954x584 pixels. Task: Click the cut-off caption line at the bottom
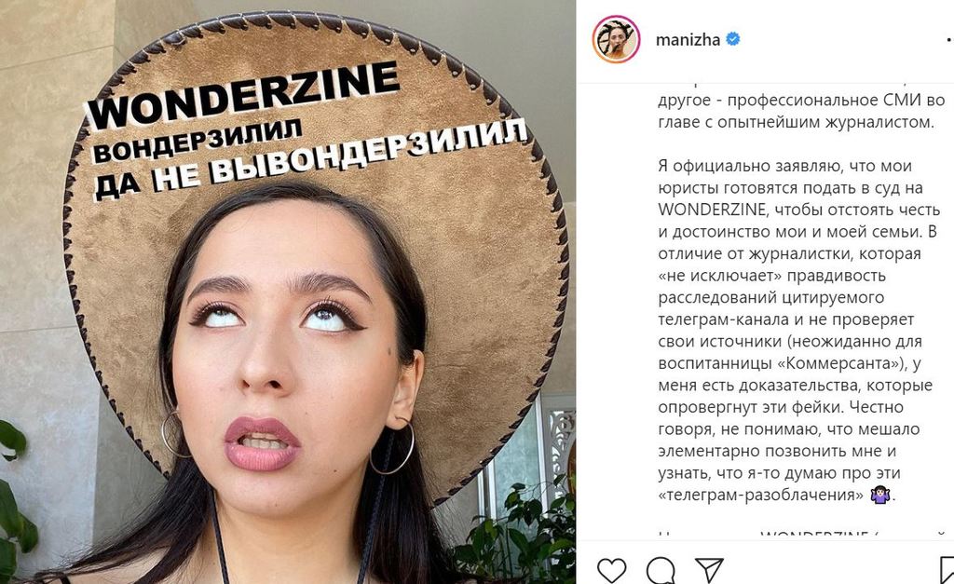800,534
